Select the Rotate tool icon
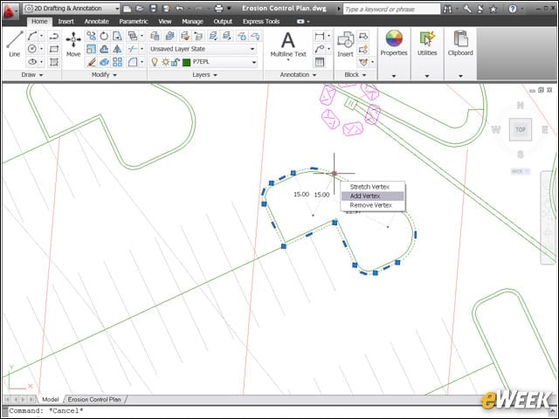The width and height of the screenshot is (559, 419). click(x=104, y=36)
